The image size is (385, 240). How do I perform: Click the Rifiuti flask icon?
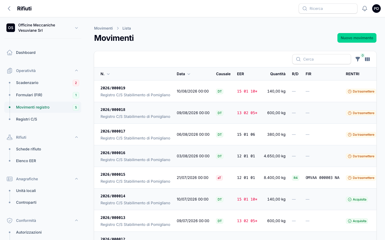10,137
